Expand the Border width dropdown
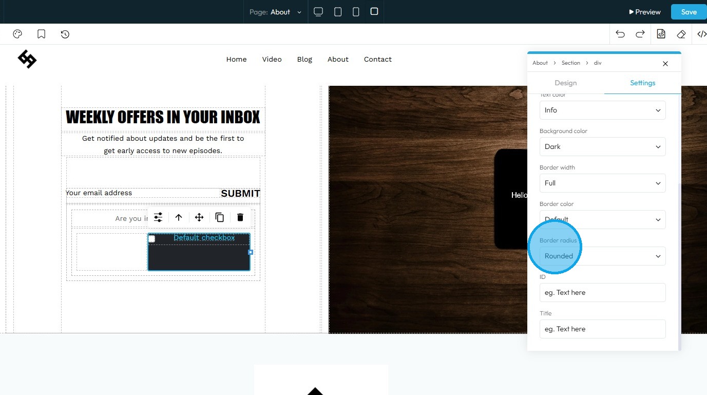707x395 pixels. pos(603,183)
